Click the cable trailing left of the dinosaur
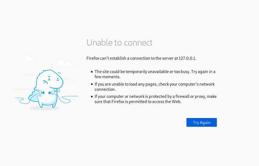The height and width of the screenshot is (166, 259). 22,99
